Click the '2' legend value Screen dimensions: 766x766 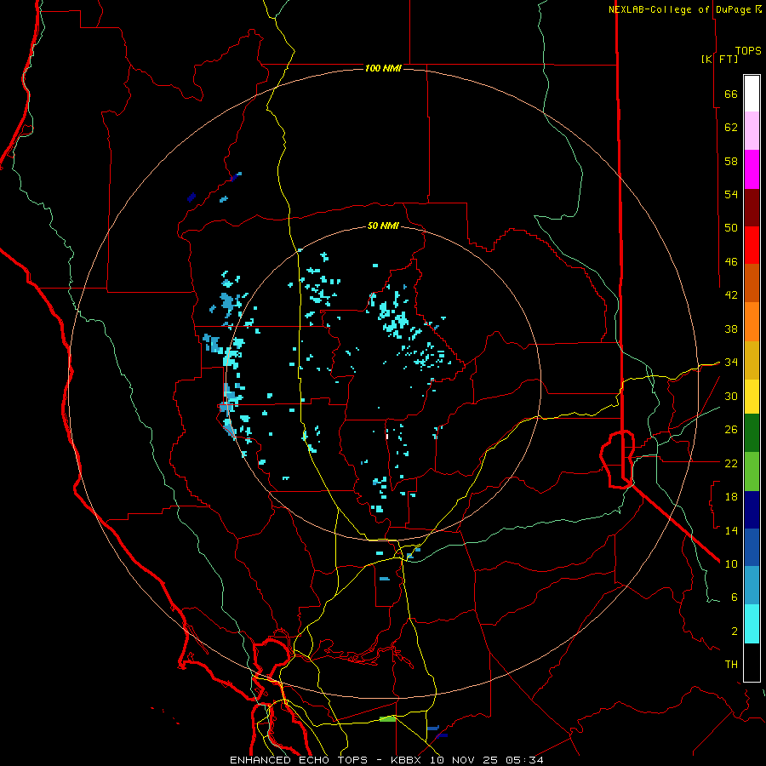click(x=735, y=632)
